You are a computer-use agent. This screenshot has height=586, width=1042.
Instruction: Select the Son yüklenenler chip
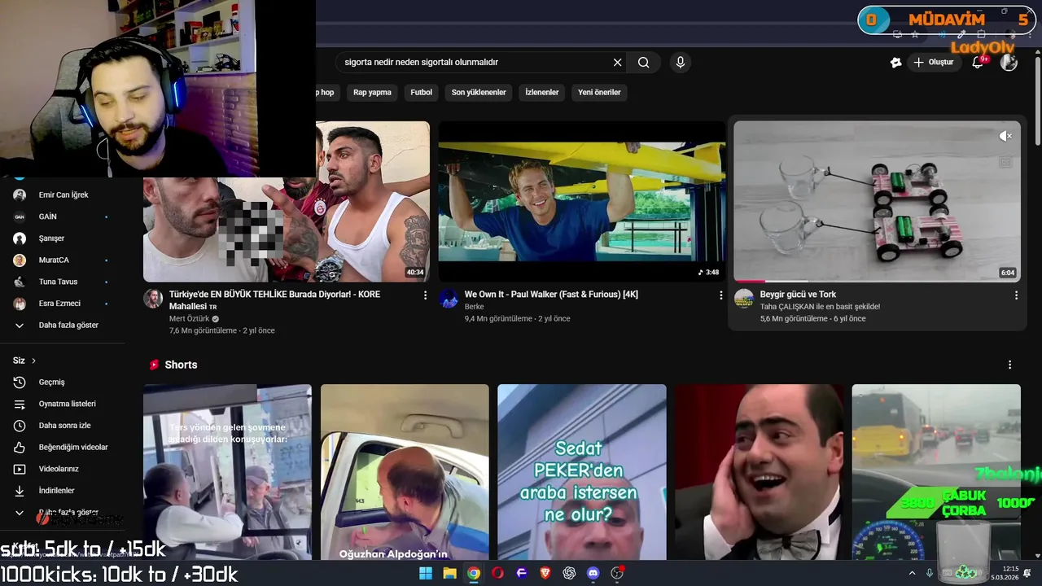pos(479,92)
